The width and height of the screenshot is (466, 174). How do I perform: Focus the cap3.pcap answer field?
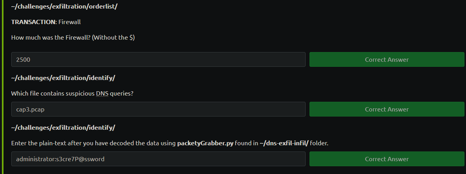[158, 110]
